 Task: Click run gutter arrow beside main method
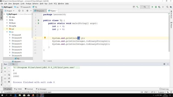[38, 23]
